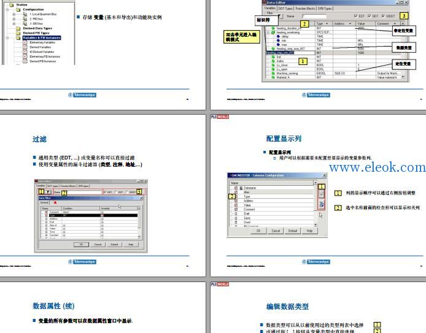
Task: Click blue element icon beside min
Action: click(x=278, y=40)
